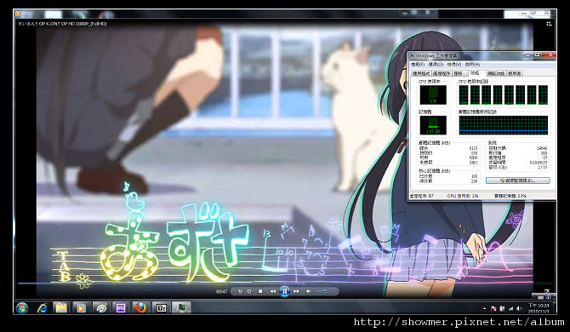
Task: Open the Windows Start menu
Action: (22, 308)
